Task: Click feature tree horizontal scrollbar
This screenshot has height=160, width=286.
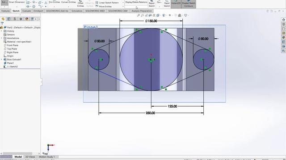Action: (x=18, y=153)
